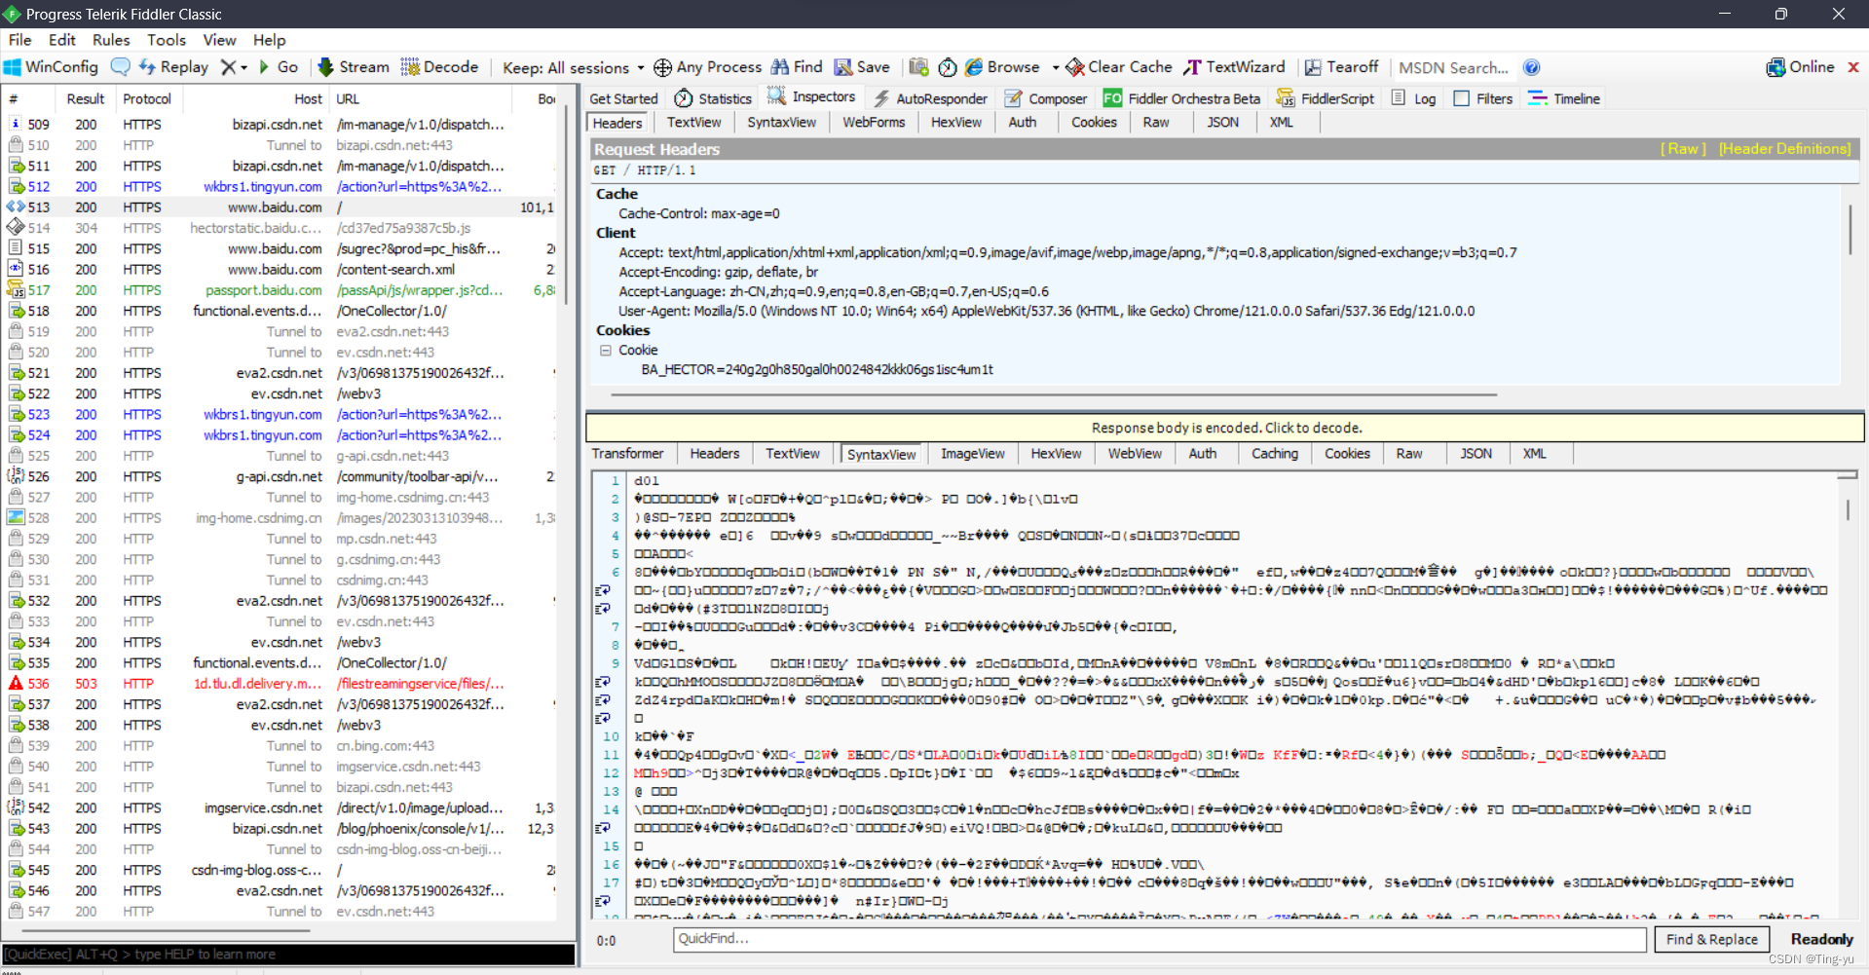Select response ImageView tab
This screenshot has height=975, width=1869.
click(972, 454)
